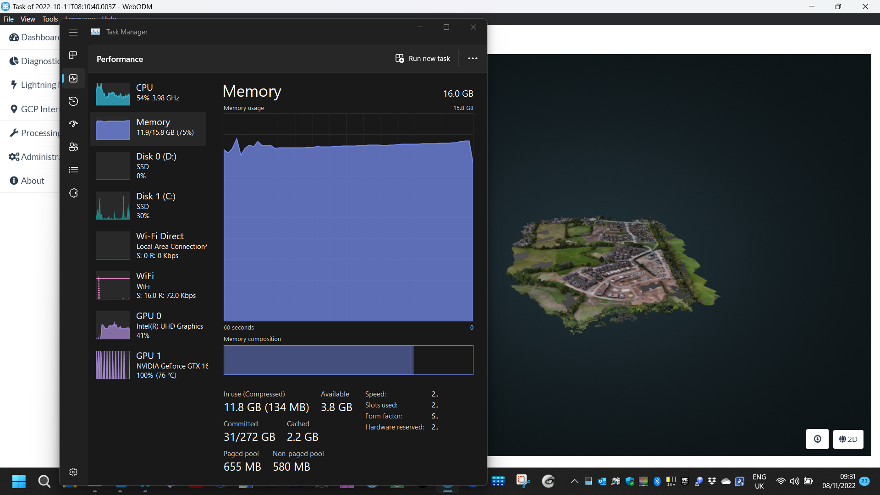880x495 pixels.
Task: Click the Memory composition bar
Action: tap(348, 360)
